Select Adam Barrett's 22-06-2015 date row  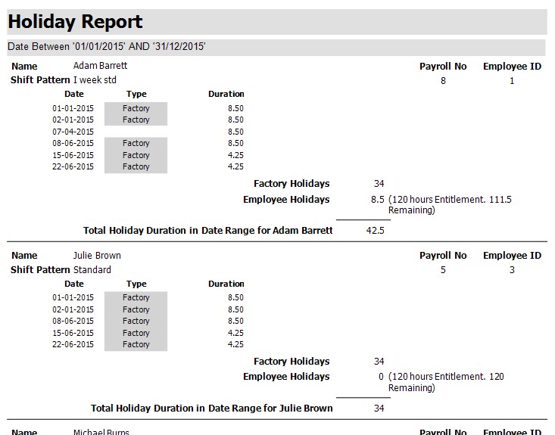tap(73, 167)
